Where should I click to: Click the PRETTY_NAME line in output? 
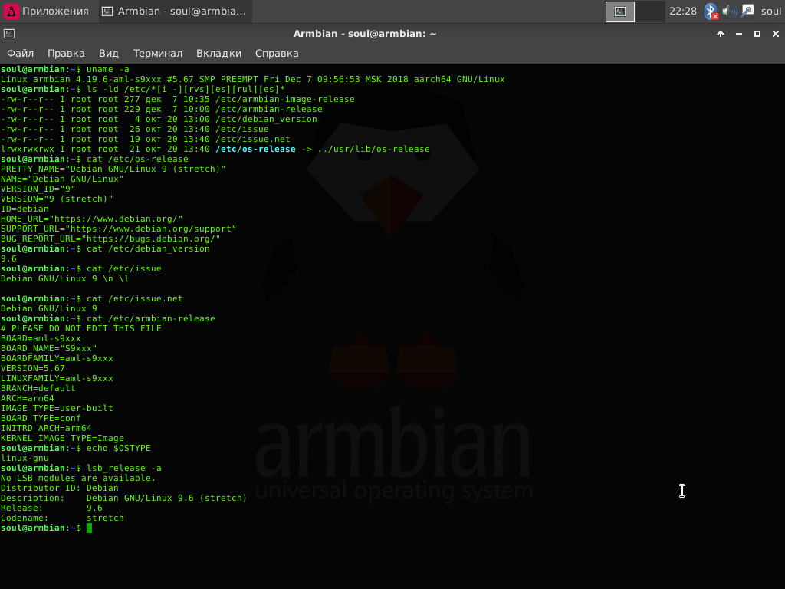point(113,169)
